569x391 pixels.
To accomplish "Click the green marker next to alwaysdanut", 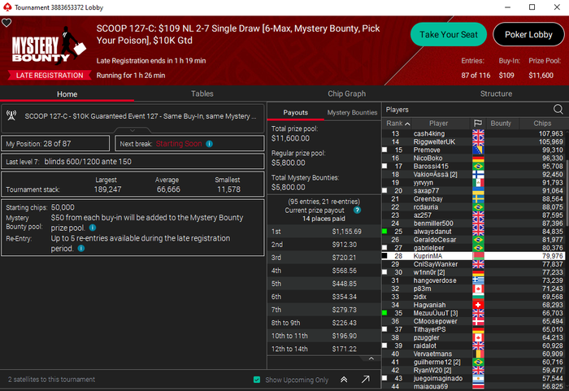I will pyautogui.click(x=384, y=231).
